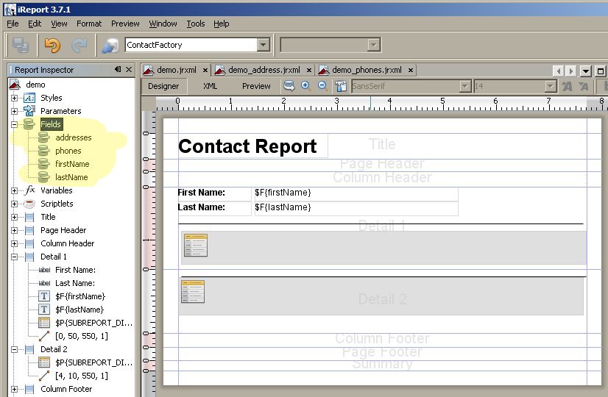This screenshot has height=397, width=608.
Task: Zoom in with the magnifier plus icon
Action: pos(306,85)
